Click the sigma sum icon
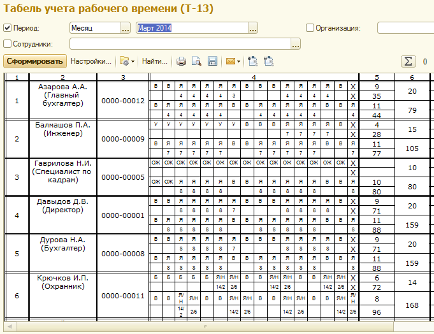Screen dimensions: 434x334 point(408,62)
